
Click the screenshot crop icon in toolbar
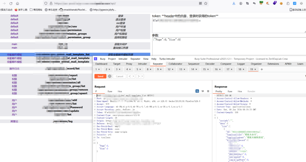click(247, 3)
